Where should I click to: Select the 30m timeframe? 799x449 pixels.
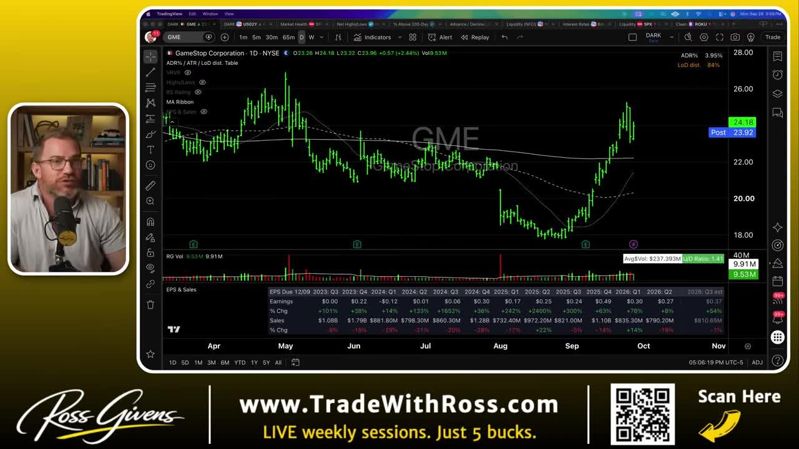(272, 37)
